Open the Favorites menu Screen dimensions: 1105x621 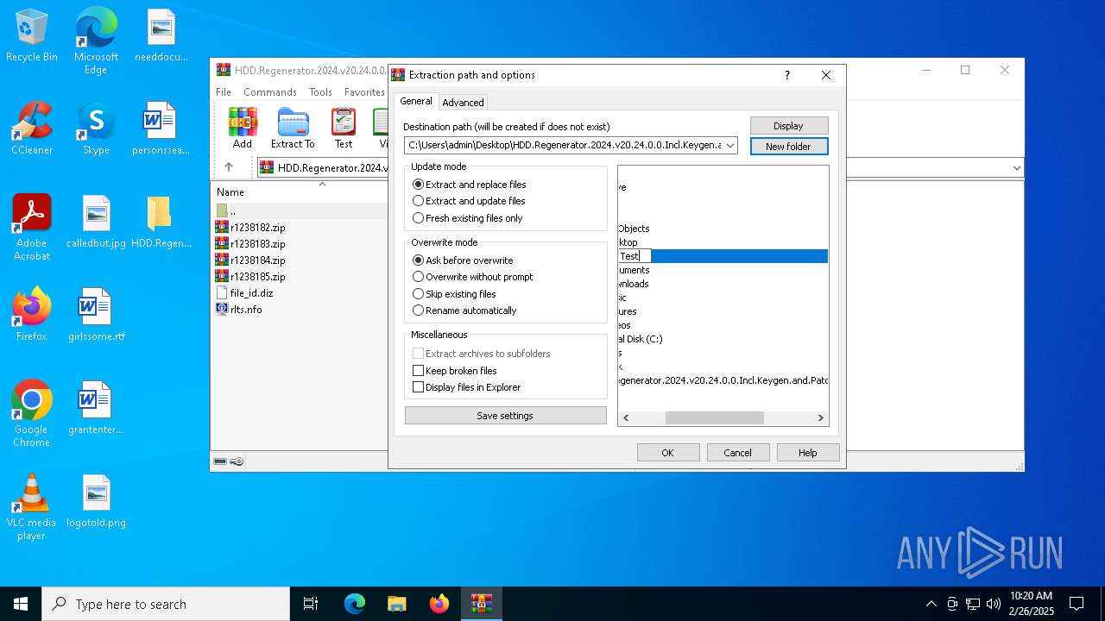(x=364, y=92)
